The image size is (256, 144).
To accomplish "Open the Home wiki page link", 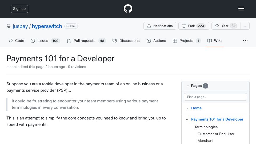I will click(196, 108).
